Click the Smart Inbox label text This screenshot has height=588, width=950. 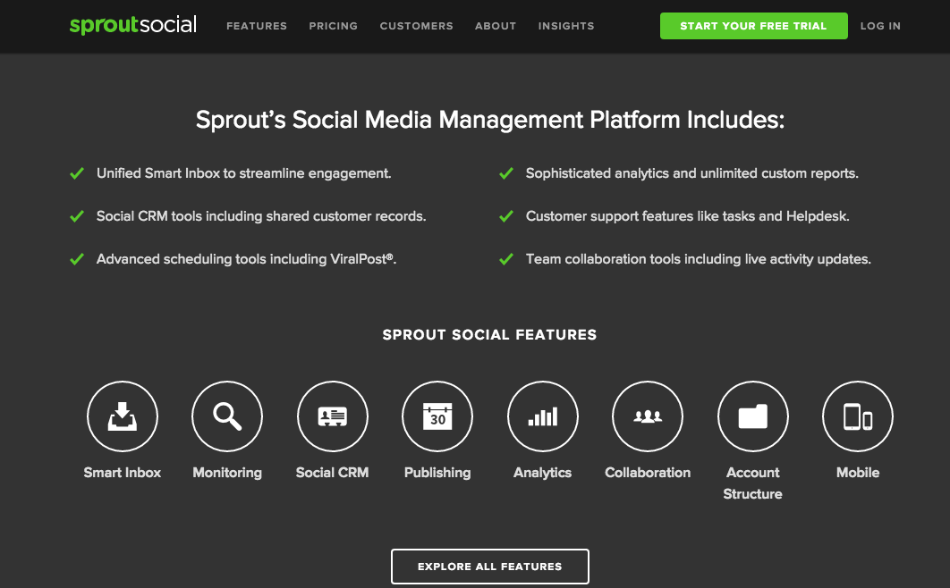(x=123, y=473)
